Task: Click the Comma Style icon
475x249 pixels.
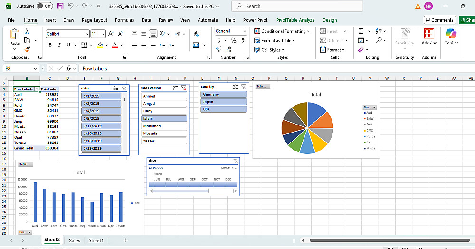Action: pos(243,40)
